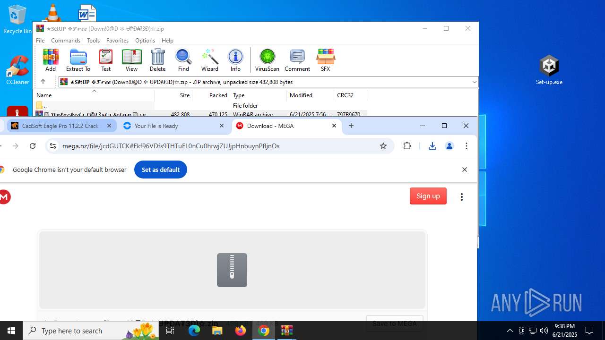Create SFX self-extracting archive

tap(325, 60)
